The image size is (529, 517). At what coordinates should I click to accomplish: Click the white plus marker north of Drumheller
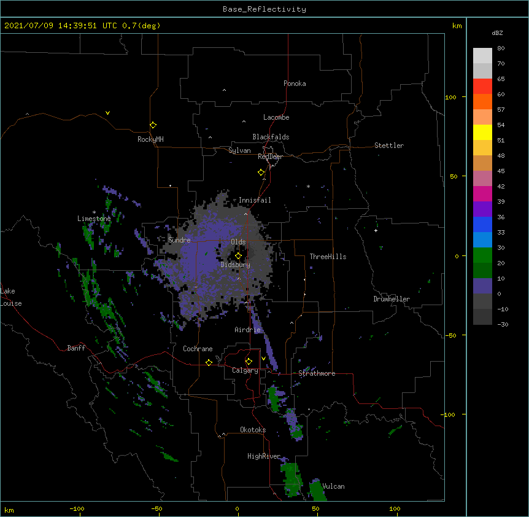tap(376, 230)
